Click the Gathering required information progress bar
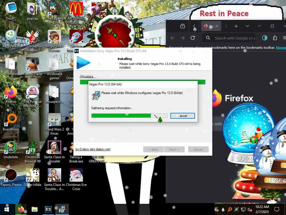This screenshot has height=215, width=286. [129, 116]
